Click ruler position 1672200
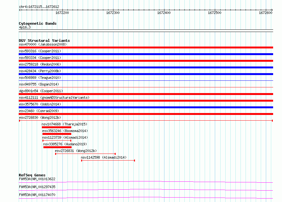Image resolution: width=282 pixels, height=202 pixels. (62, 13)
